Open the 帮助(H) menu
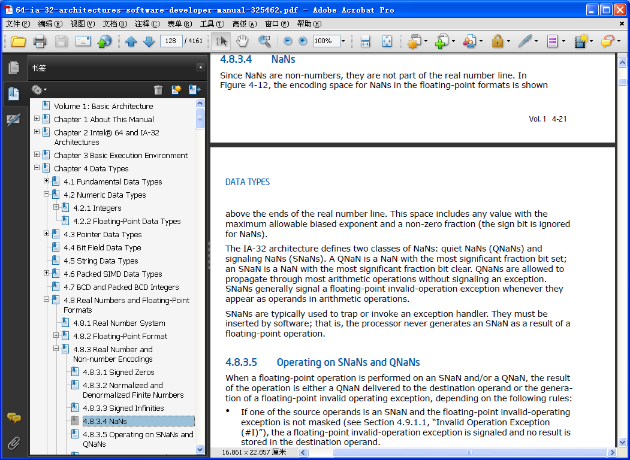The image size is (630, 460). click(309, 24)
